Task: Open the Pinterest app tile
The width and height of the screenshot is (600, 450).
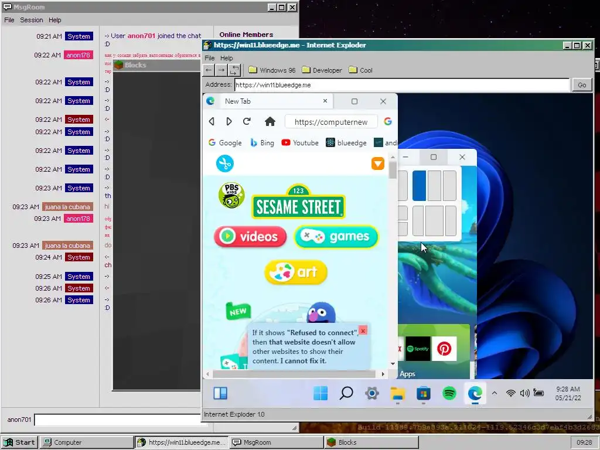Action: [x=444, y=349]
